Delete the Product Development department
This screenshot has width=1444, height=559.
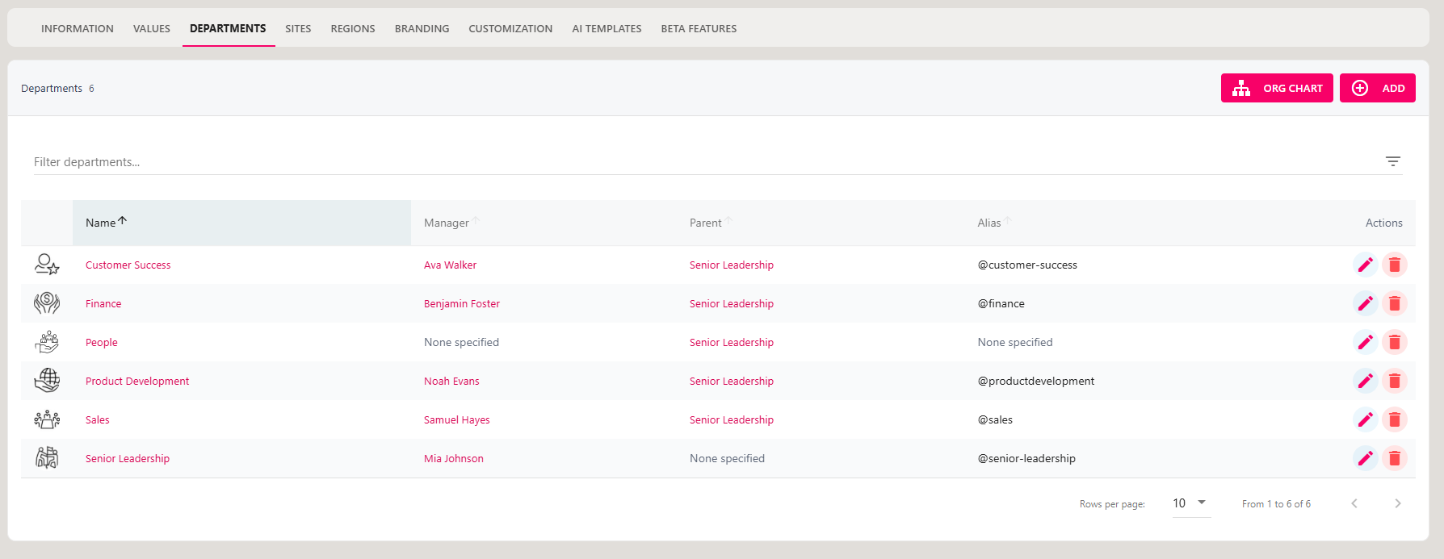[x=1394, y=381]
